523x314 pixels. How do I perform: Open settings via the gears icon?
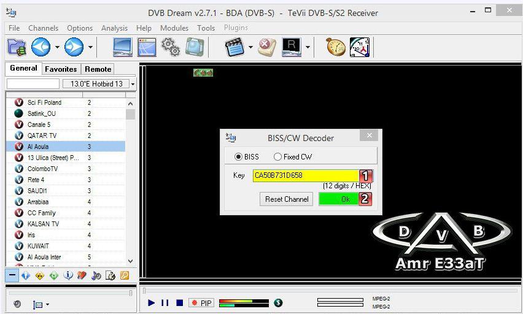[x=171, y=47]
